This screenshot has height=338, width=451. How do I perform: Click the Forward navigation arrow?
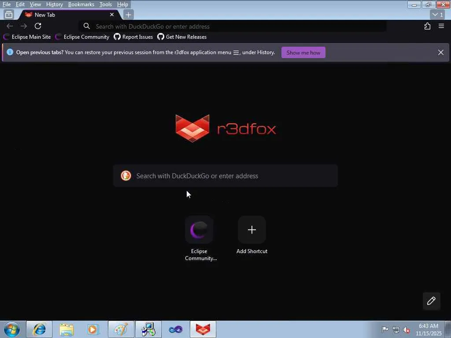pos(24,26)
